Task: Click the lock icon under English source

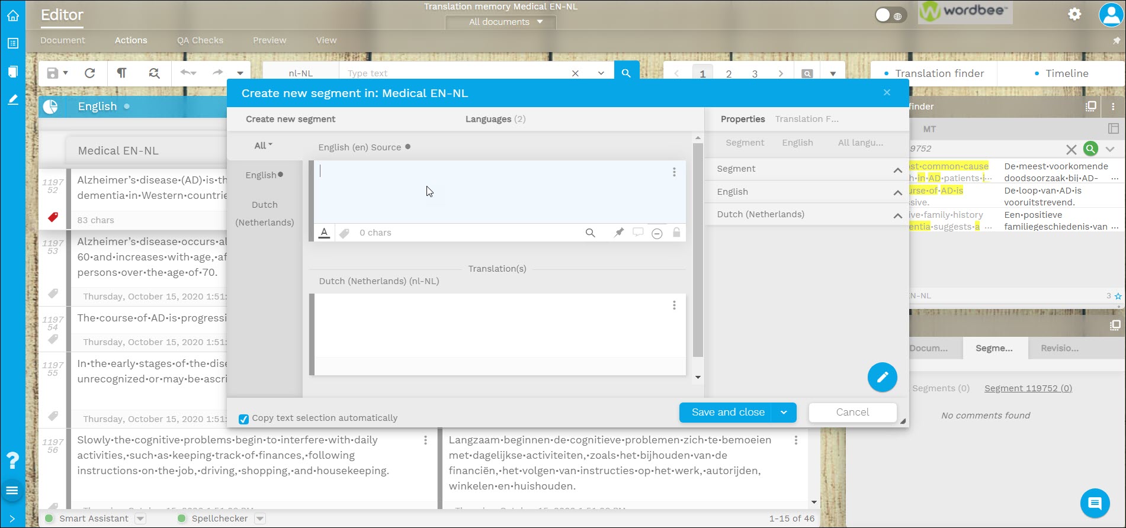Action: coord(676,233)
